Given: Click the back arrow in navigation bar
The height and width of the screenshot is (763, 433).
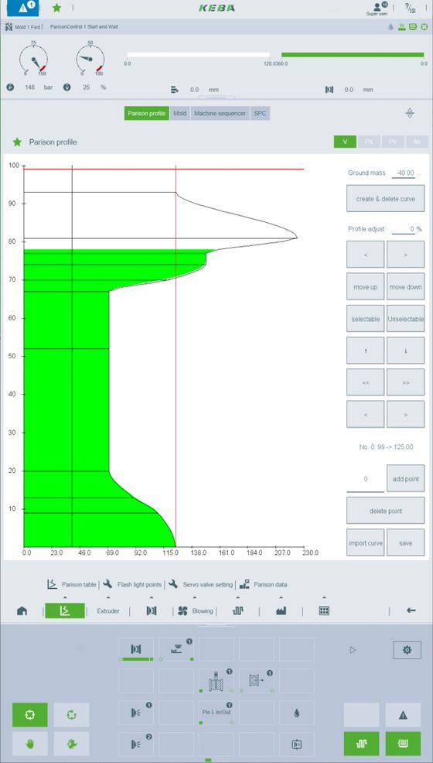Looking at the screenshot, I should [411, 611].
